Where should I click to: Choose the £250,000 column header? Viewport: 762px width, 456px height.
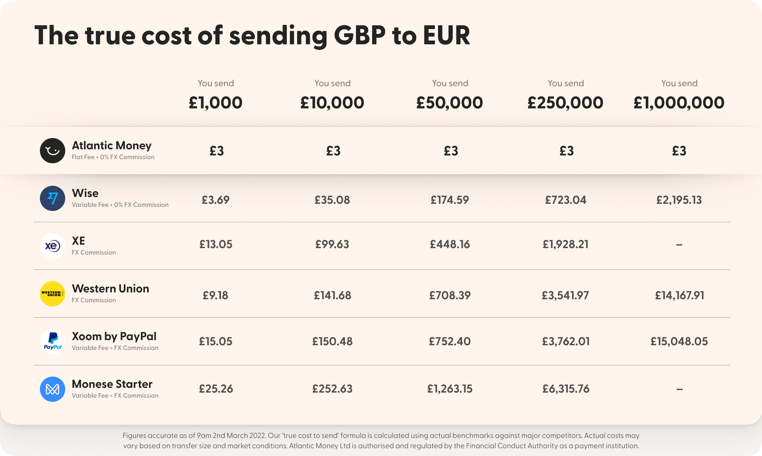point(565,103)
